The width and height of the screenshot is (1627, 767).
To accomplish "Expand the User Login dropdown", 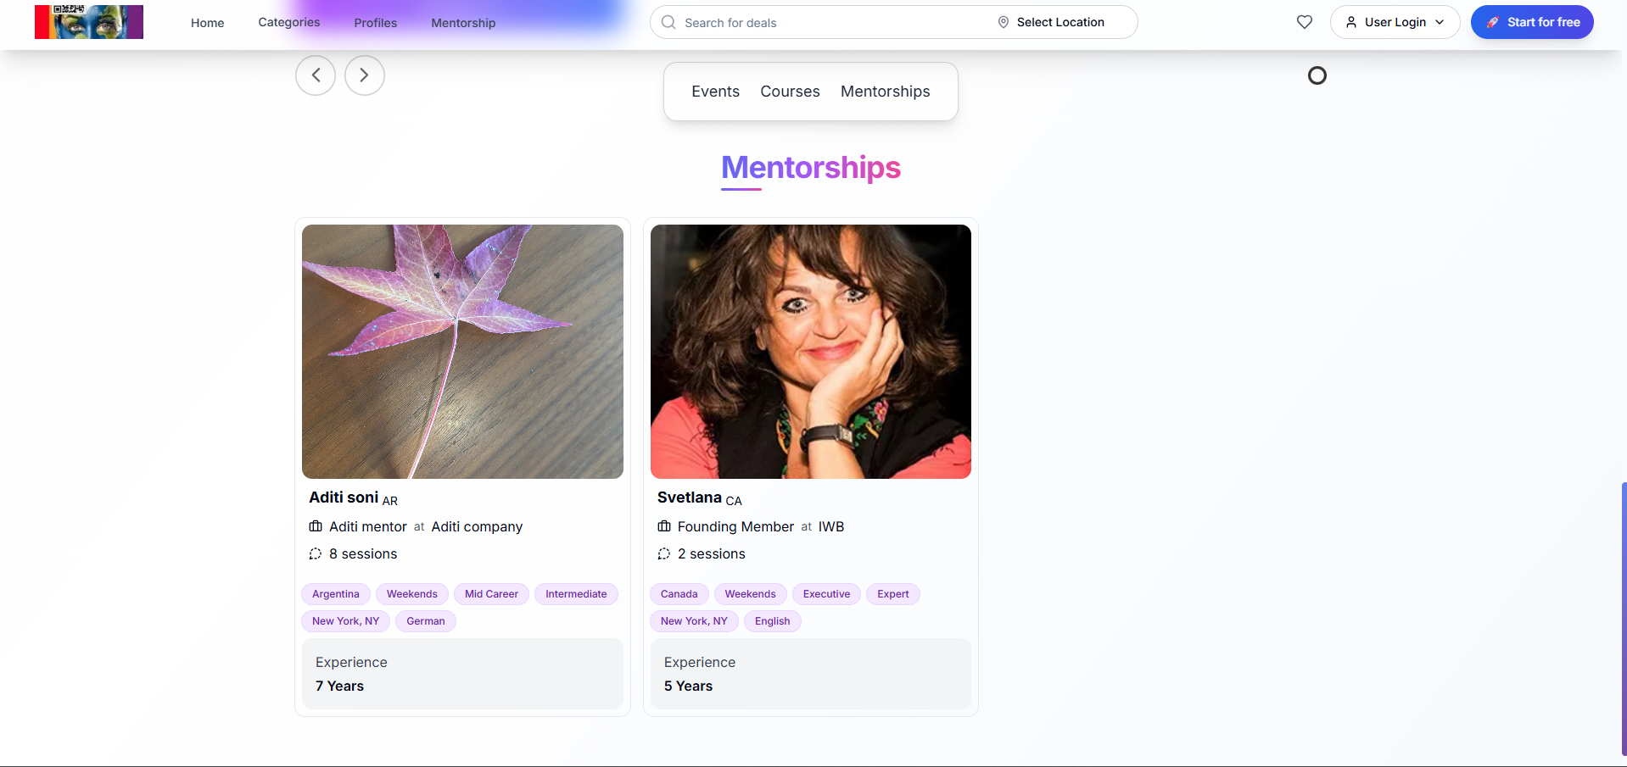I will point(1394,22).
